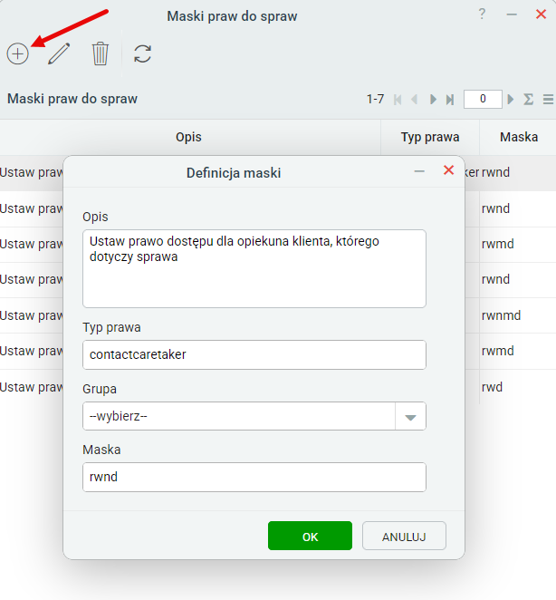
Task: Sort by the Maska column header
Action: 519,137
